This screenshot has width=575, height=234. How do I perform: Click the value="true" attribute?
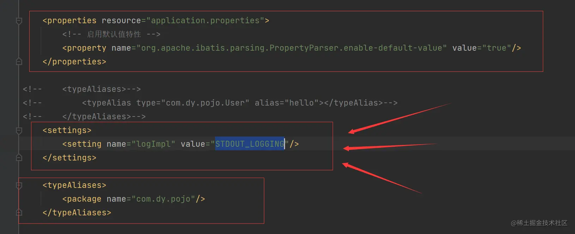coord(482,48)
